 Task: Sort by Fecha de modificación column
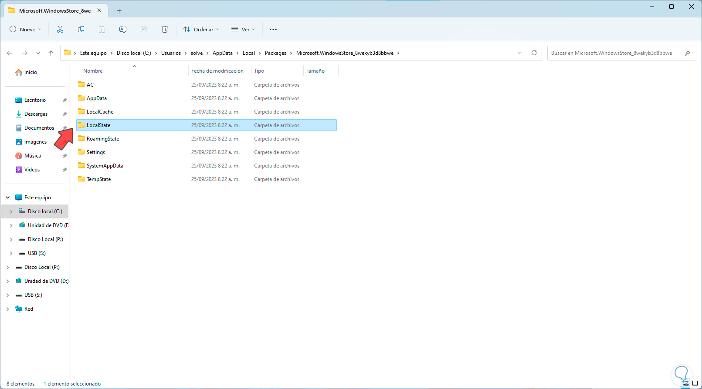pos(217,70)
